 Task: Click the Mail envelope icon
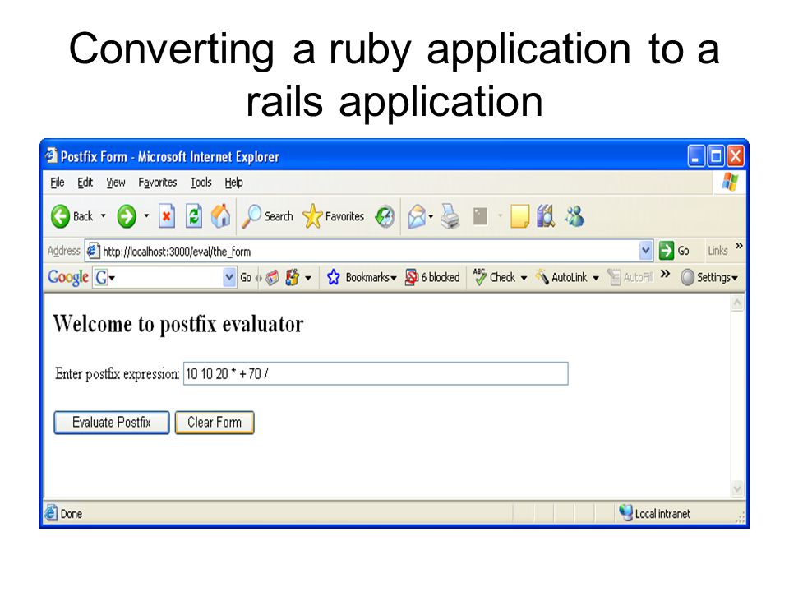(x=418, y=216)
